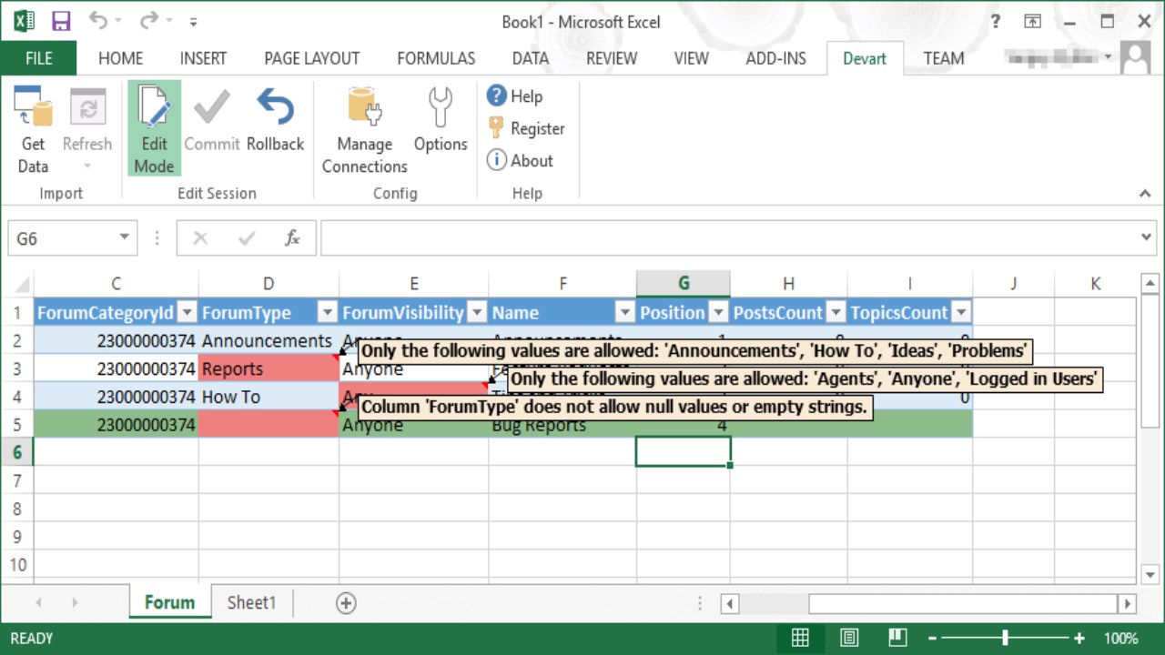Switch to the REVIEW tab
This screenshot has width=1165, height=655.
tap(612, 58)
